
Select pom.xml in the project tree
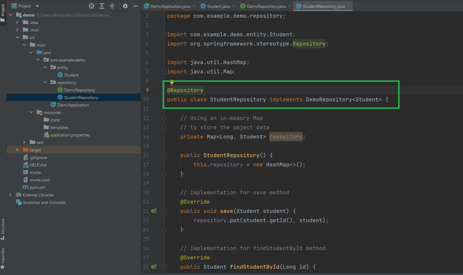(x=37, y=187)
